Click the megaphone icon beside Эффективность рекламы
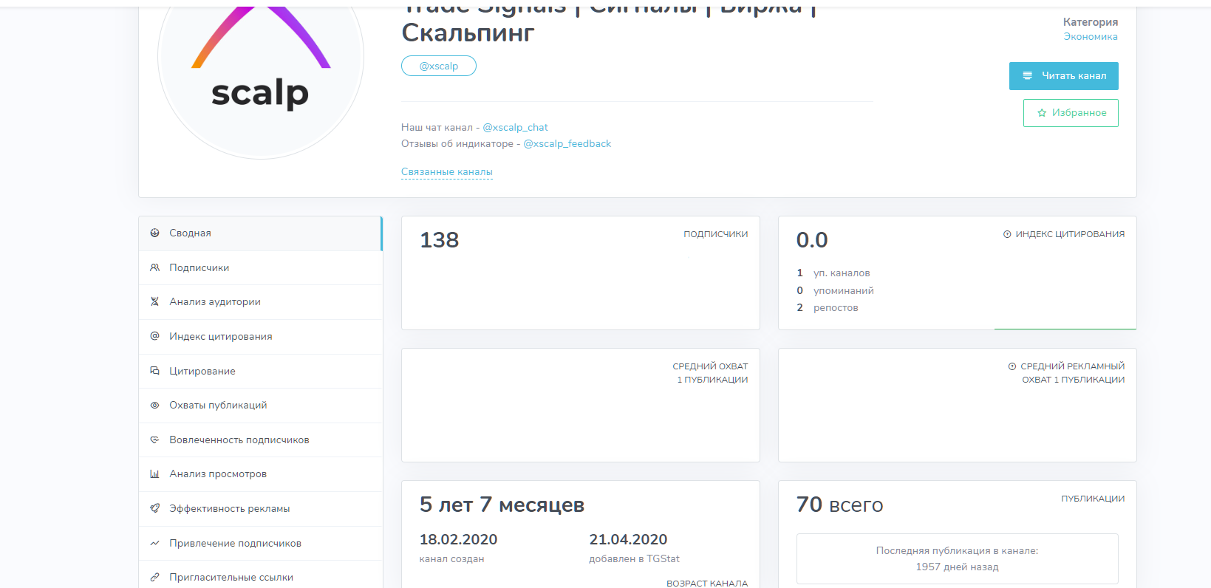1211x588 pixels. click(x=154, y=508)
